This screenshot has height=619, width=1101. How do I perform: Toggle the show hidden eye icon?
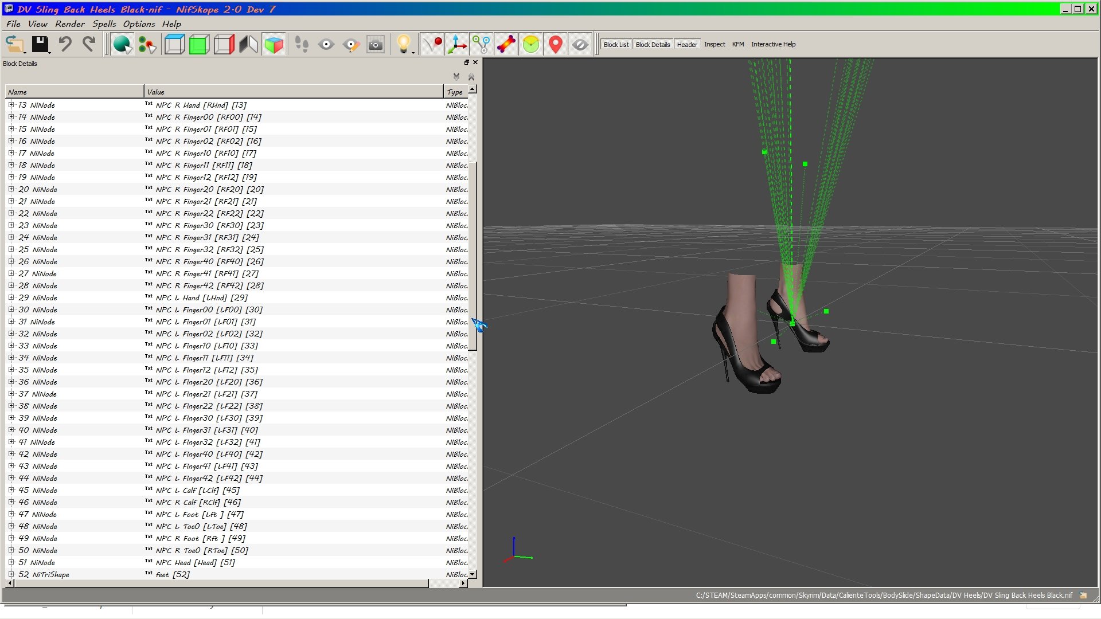(x=580, y=44)
